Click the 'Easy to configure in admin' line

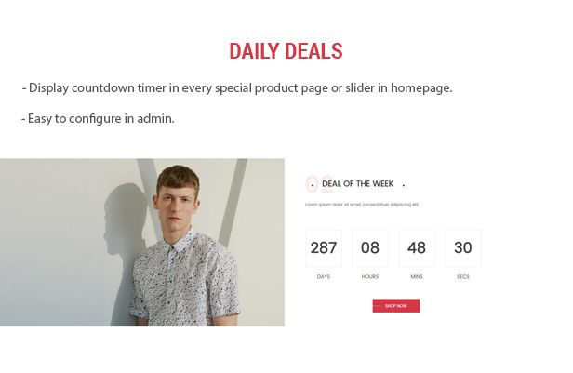click(x=98, y=119)
